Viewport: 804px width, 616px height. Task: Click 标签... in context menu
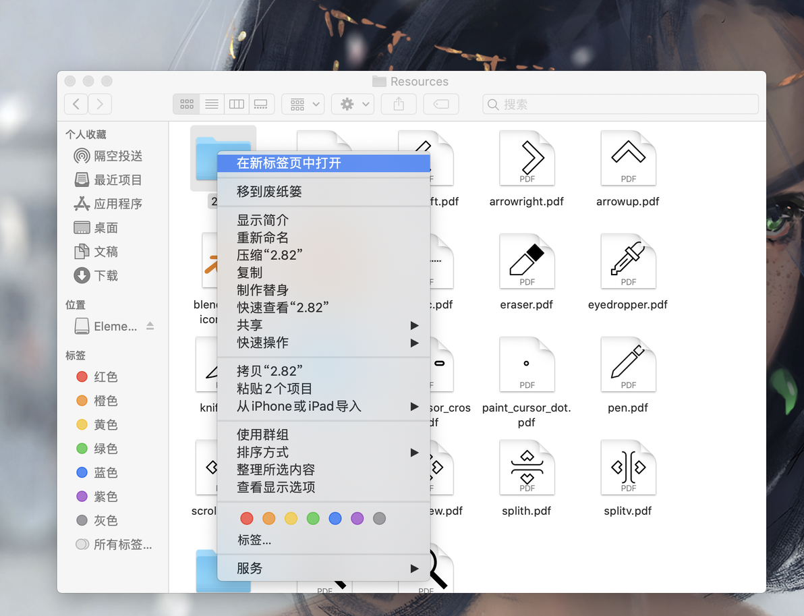[254, 540]
